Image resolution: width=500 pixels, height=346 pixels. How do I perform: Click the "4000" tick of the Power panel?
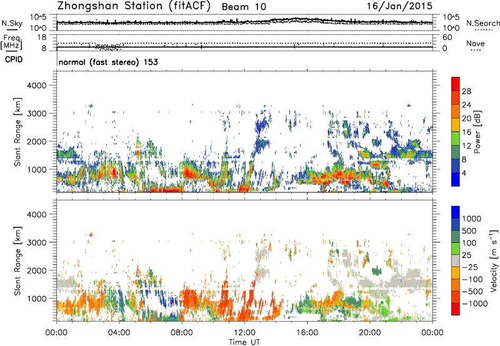(36, 86)
